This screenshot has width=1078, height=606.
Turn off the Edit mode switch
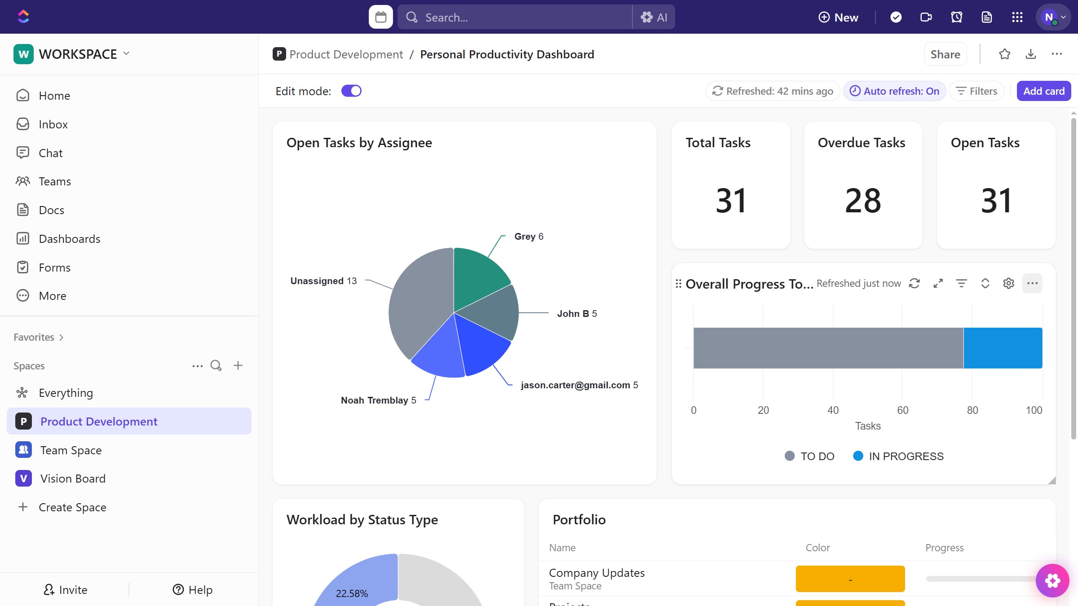(351, 91)
